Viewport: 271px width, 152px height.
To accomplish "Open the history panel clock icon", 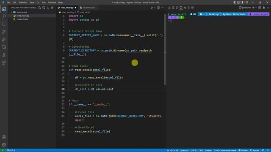I will (189, 8).
